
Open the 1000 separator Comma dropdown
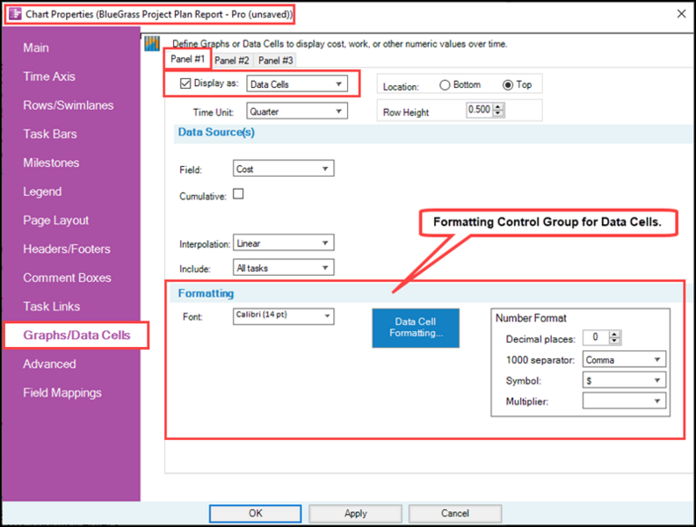coord(624,359)
